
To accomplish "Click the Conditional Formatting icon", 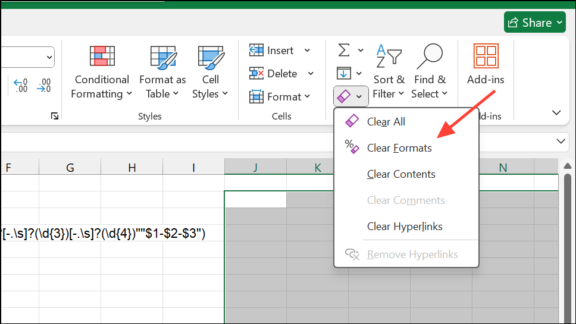I will [101, 57].
